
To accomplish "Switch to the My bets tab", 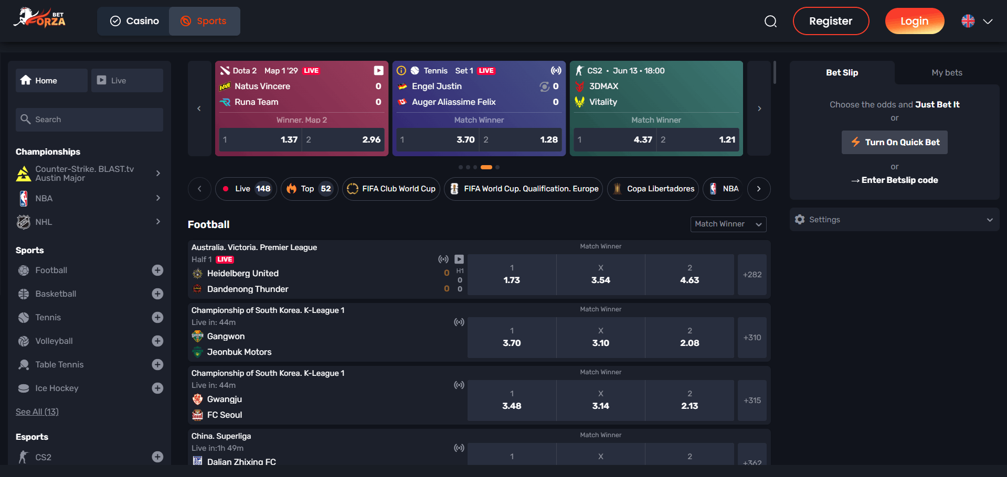I will coord(946,72).
